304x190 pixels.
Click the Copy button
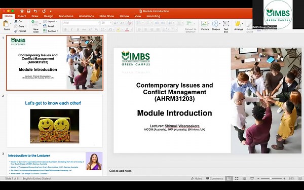pyautogui.click(x=19, y=26)
